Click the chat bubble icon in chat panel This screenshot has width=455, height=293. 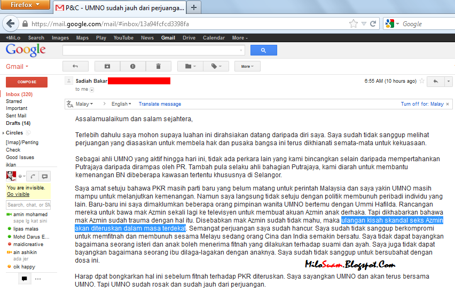tap(45, 176)
